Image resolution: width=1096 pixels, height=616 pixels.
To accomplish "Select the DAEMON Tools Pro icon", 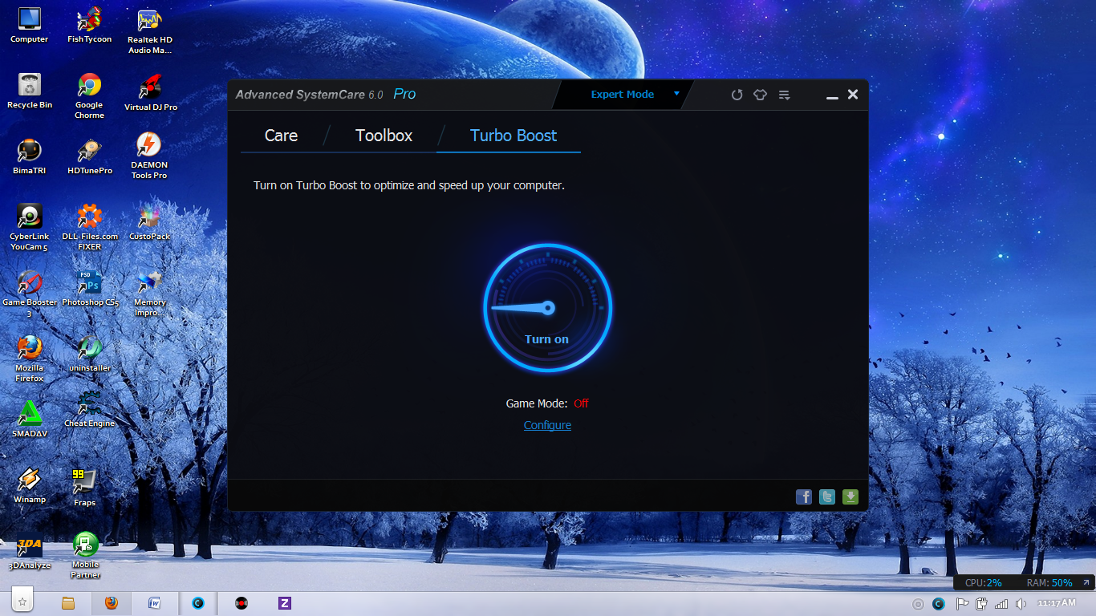I will [149, 157].
